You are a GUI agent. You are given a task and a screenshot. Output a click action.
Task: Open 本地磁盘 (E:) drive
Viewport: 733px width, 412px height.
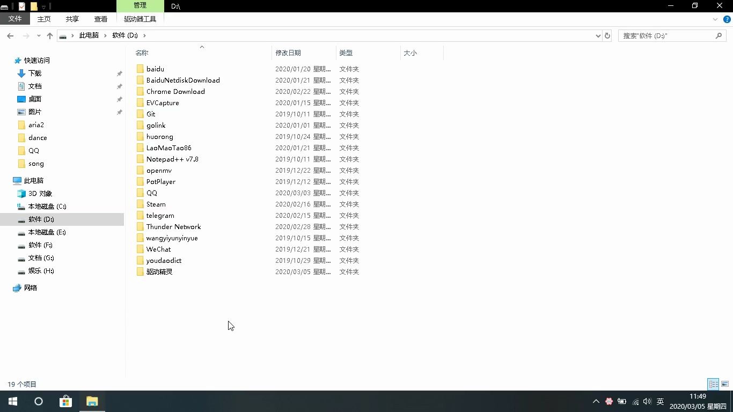point(47,232)
